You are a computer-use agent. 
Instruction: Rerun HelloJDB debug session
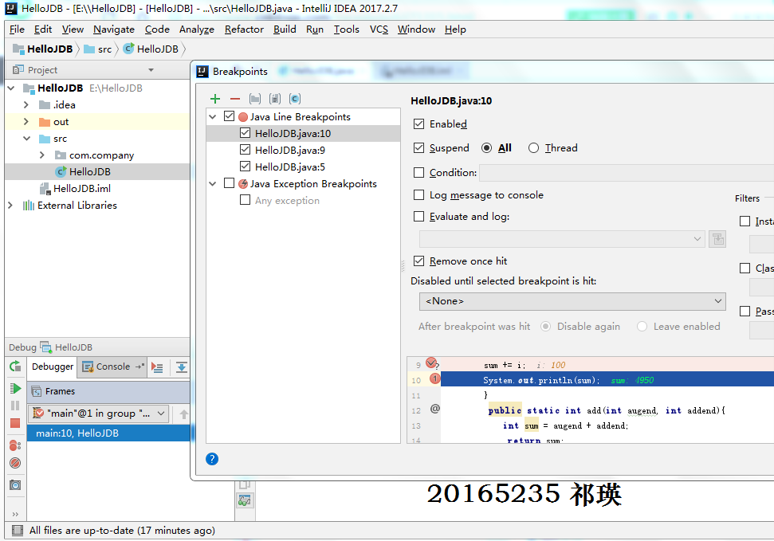[x=15, y=367]
